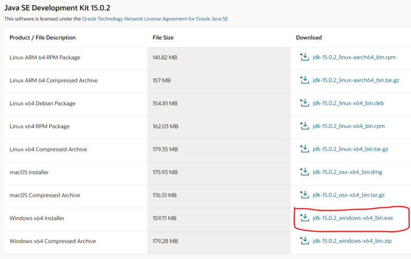Viewport: 411px width, 259px height.
Task: Download jdk-15.0.2_linux-x64_bin.tar.gz link
Action: pos(350,150)
